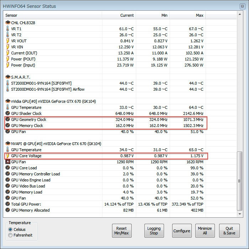Click fan icon beside 1290 RPM GPU Fan
Viewport: 249px width, 249px height.
tap(7, 161)
